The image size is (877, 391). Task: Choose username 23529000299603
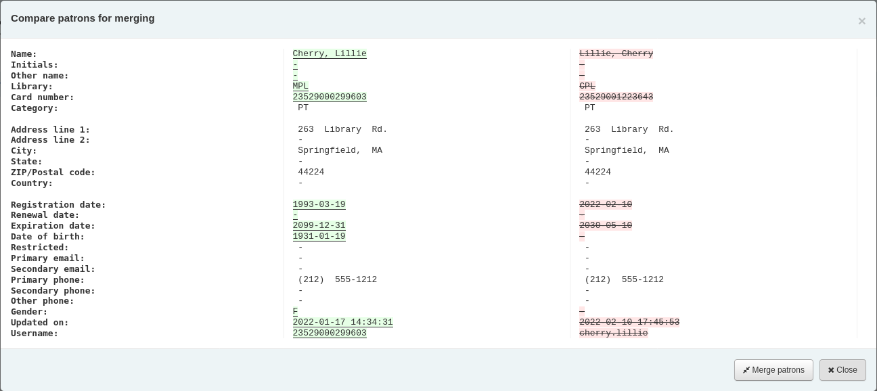click(330, 333)
